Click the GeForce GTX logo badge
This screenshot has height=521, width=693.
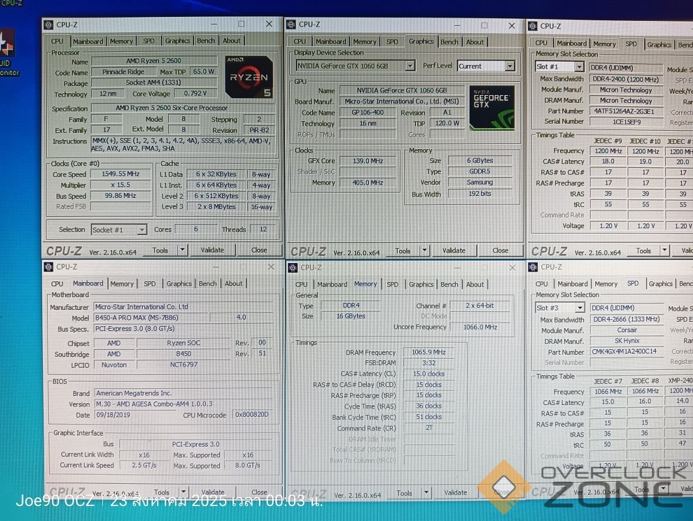click(492, 107)
